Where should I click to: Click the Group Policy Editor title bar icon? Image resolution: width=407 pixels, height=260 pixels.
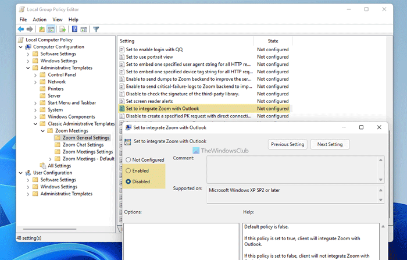(x=22, y=9)
